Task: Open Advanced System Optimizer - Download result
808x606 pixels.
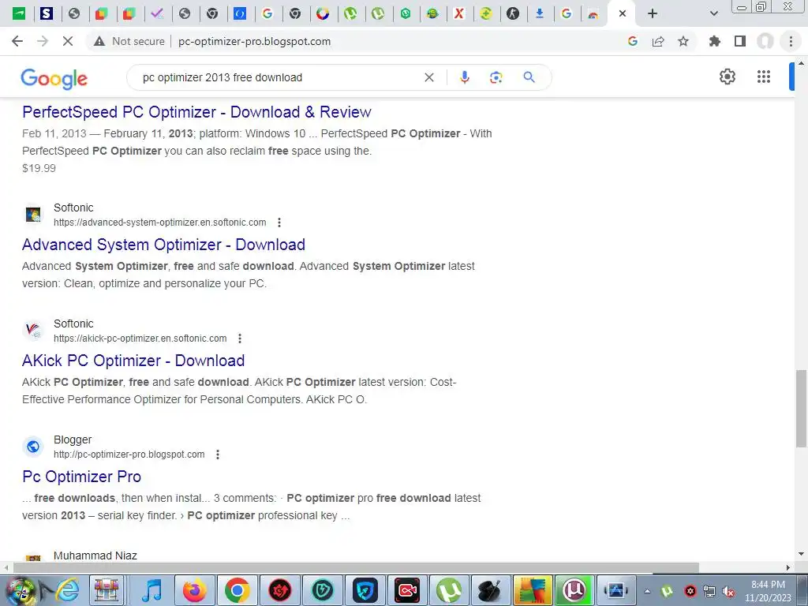Action: pyautogui.click(x=163, y=245)
